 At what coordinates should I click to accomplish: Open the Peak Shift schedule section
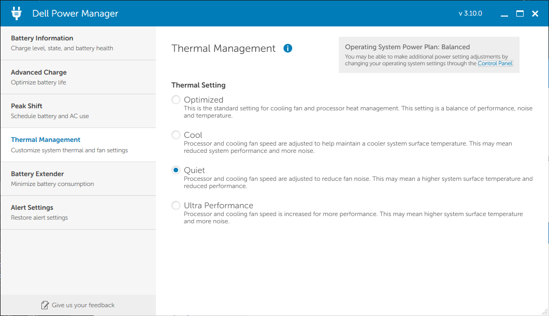click(x=78, y=111)
